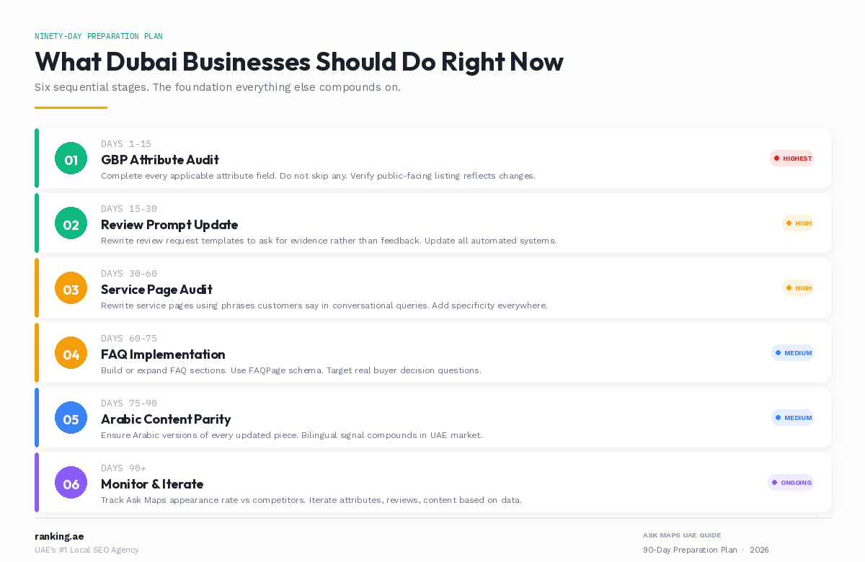Click the gold underline below the subtitle
This screenshot has width=865, height=562.
pos(71,108)
